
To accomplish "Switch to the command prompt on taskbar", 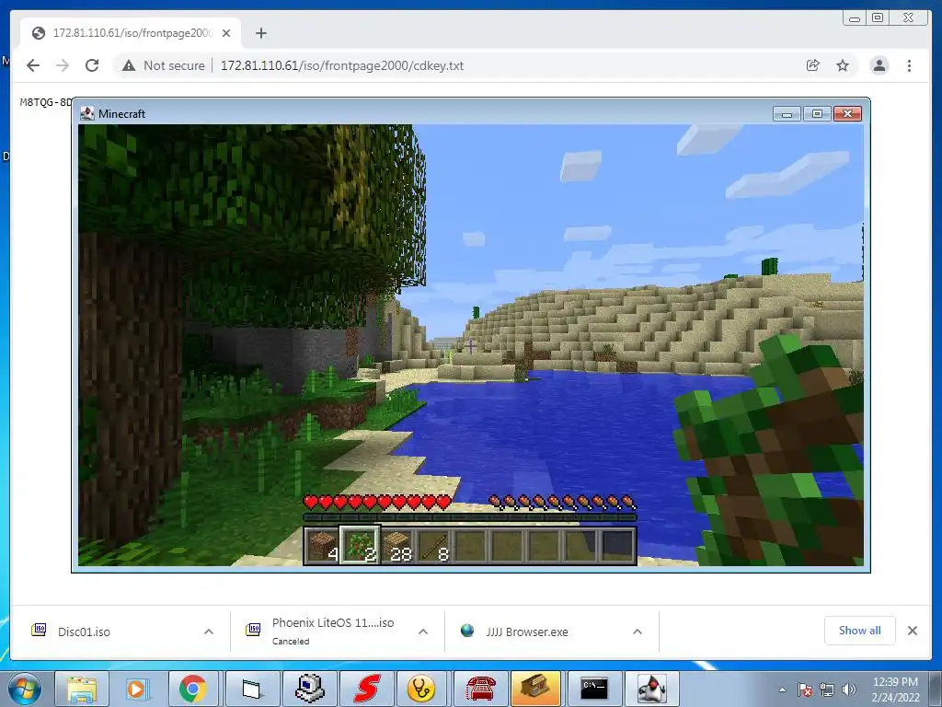I will [x=593, y=689].
